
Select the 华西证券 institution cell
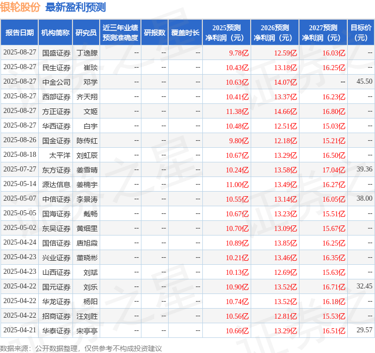coord(56,126)
